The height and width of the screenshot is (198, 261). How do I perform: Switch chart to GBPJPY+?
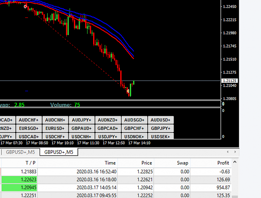pyautogui.click(x=161, y=129)
